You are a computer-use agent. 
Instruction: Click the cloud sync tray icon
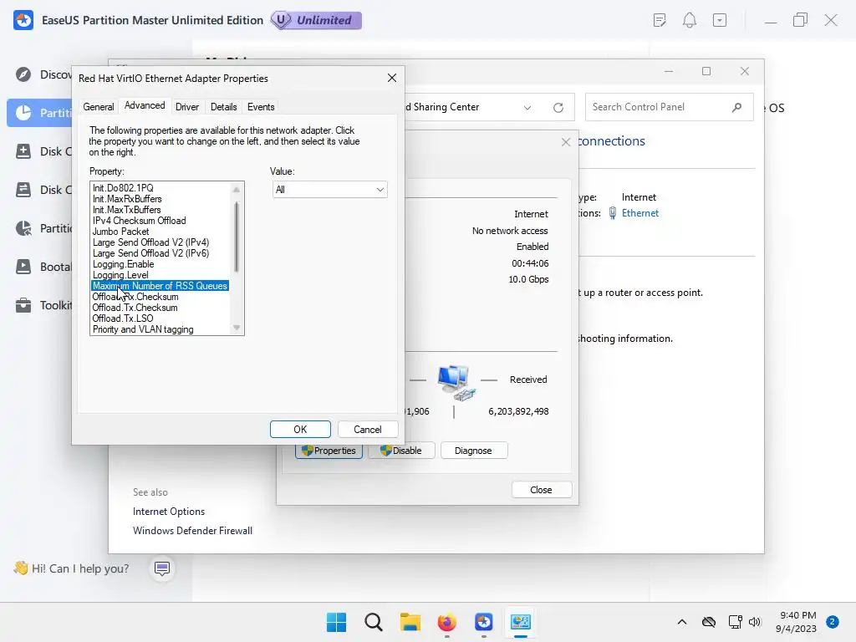click(709, 622)
